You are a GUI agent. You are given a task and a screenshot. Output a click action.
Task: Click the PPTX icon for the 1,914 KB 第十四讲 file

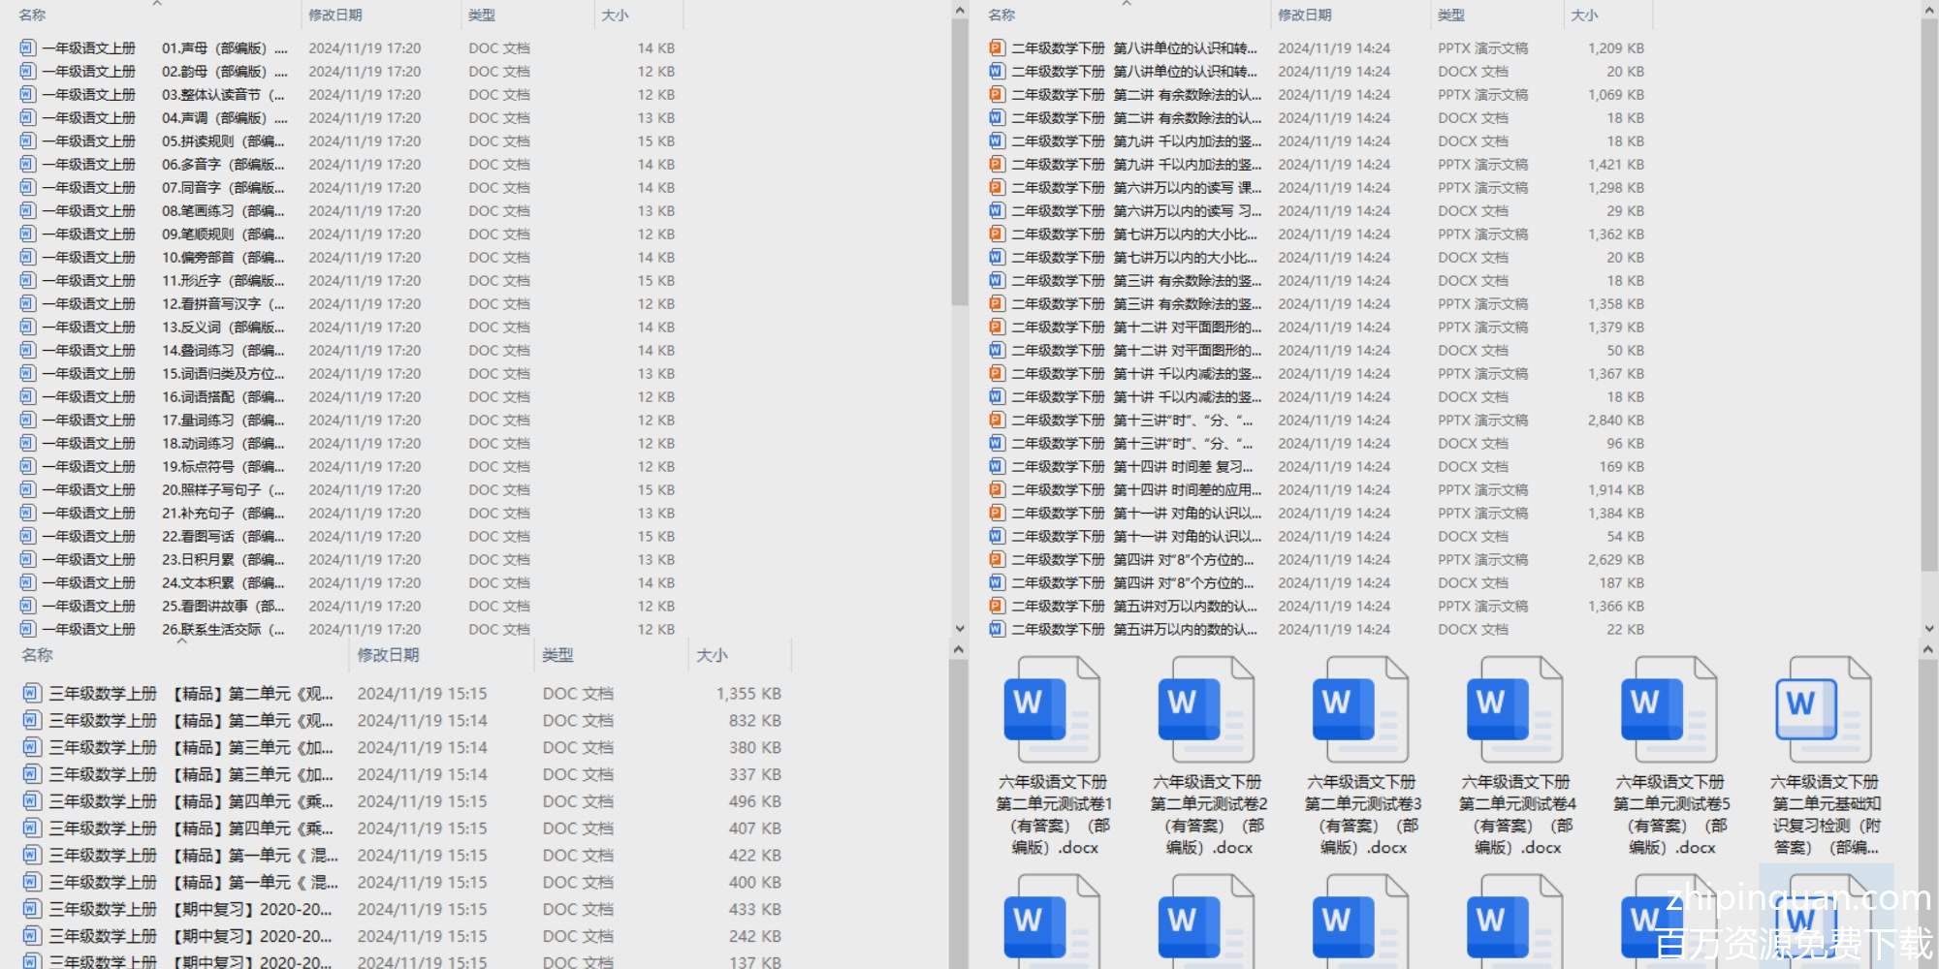[997, 489]
